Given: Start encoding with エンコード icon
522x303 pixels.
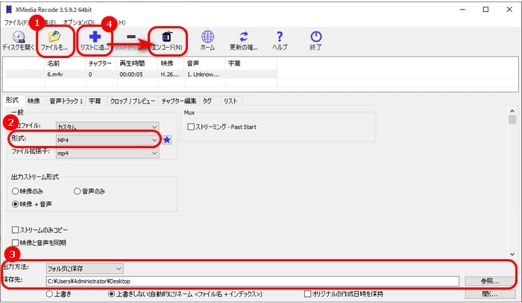Looking at the screenshot, I should click(x=167, y=39).
